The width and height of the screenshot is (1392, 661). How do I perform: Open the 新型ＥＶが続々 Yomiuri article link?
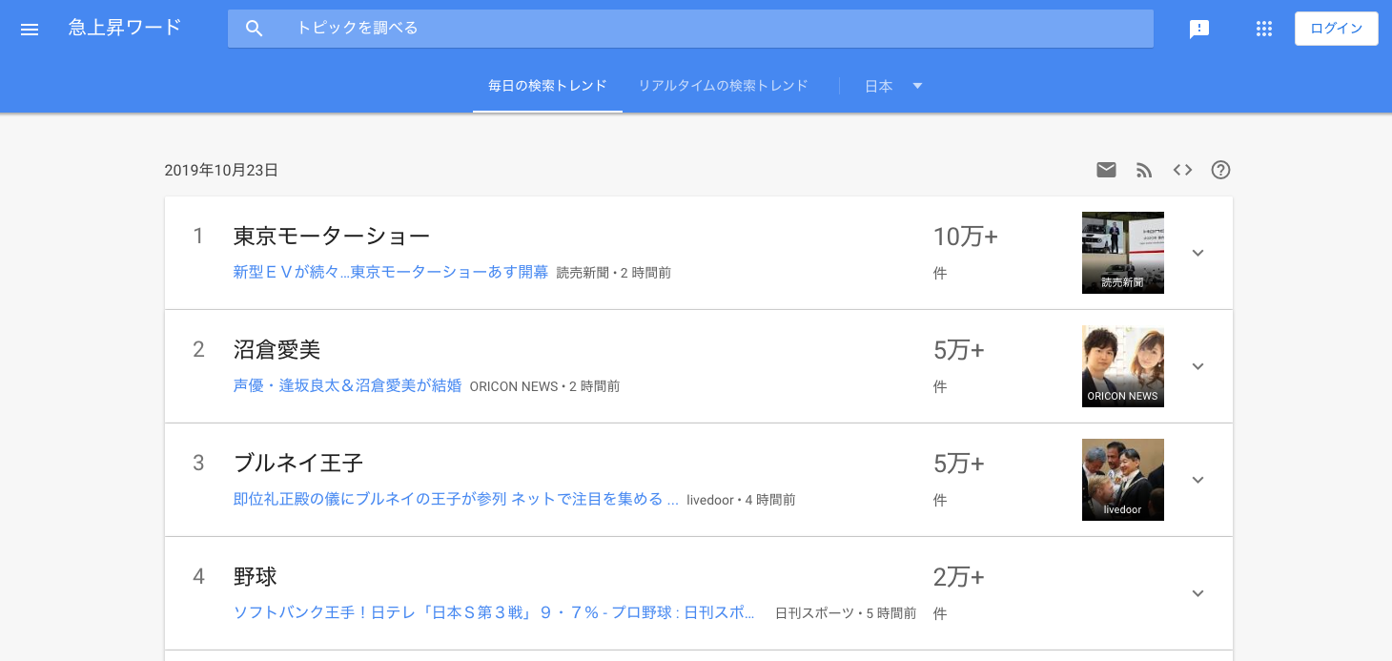coord(390,273)
